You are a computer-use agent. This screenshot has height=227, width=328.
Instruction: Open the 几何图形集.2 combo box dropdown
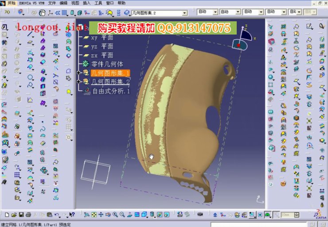coord(185,13)
